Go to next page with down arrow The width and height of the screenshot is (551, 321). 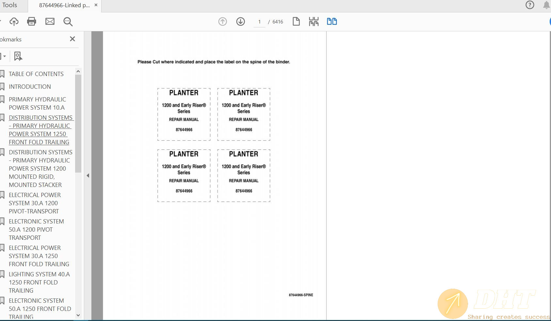tap(241, 22)
